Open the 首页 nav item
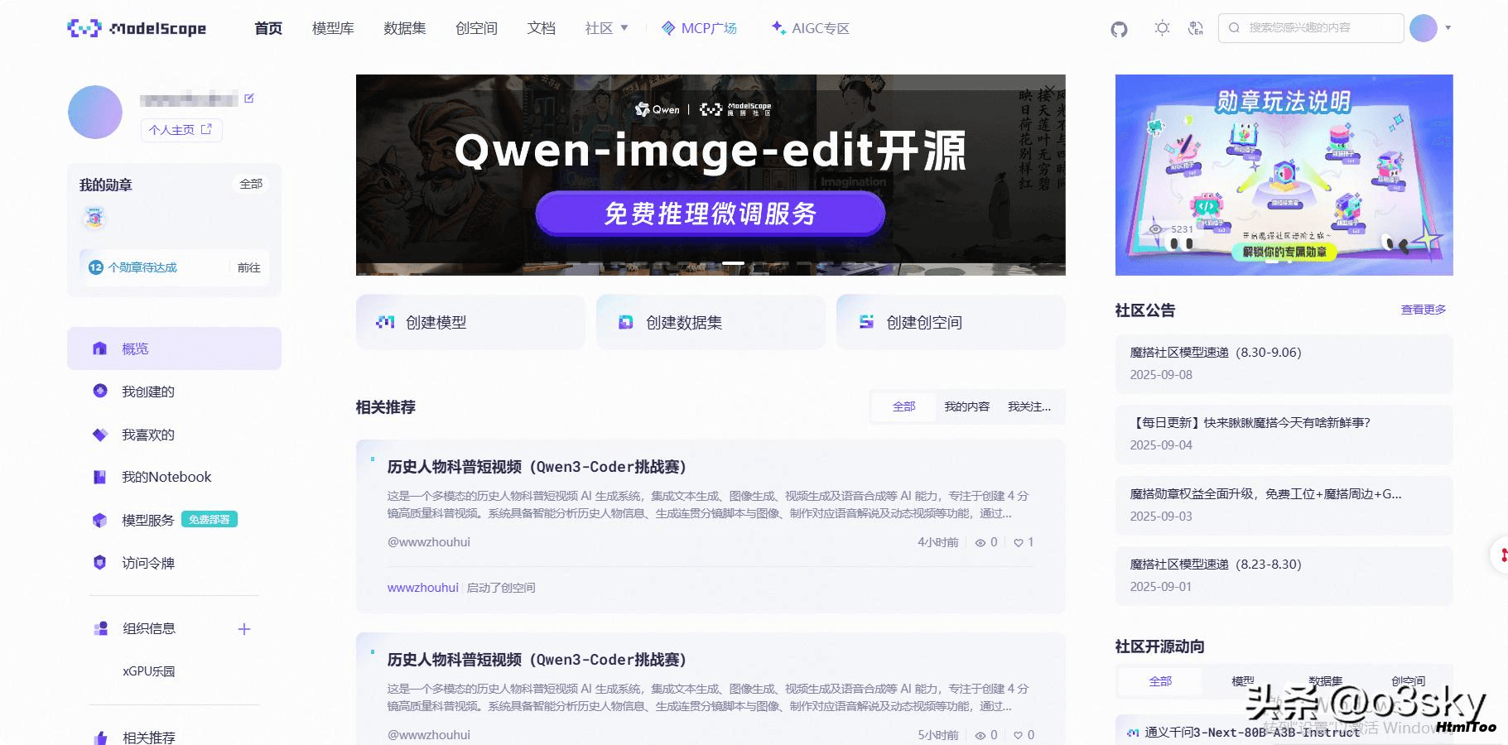The height and width of the screenshot is (745, 1508). [x=267, y=28]
